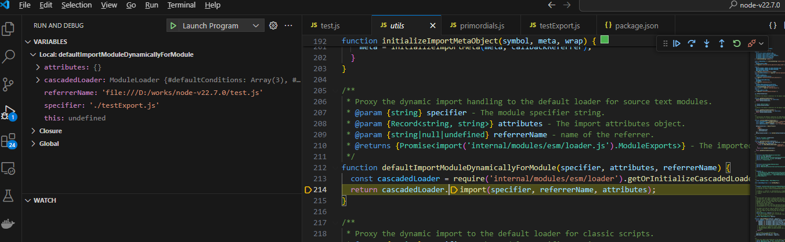
Task: Open the Terminal menu
Action: (x=181, y=5)
